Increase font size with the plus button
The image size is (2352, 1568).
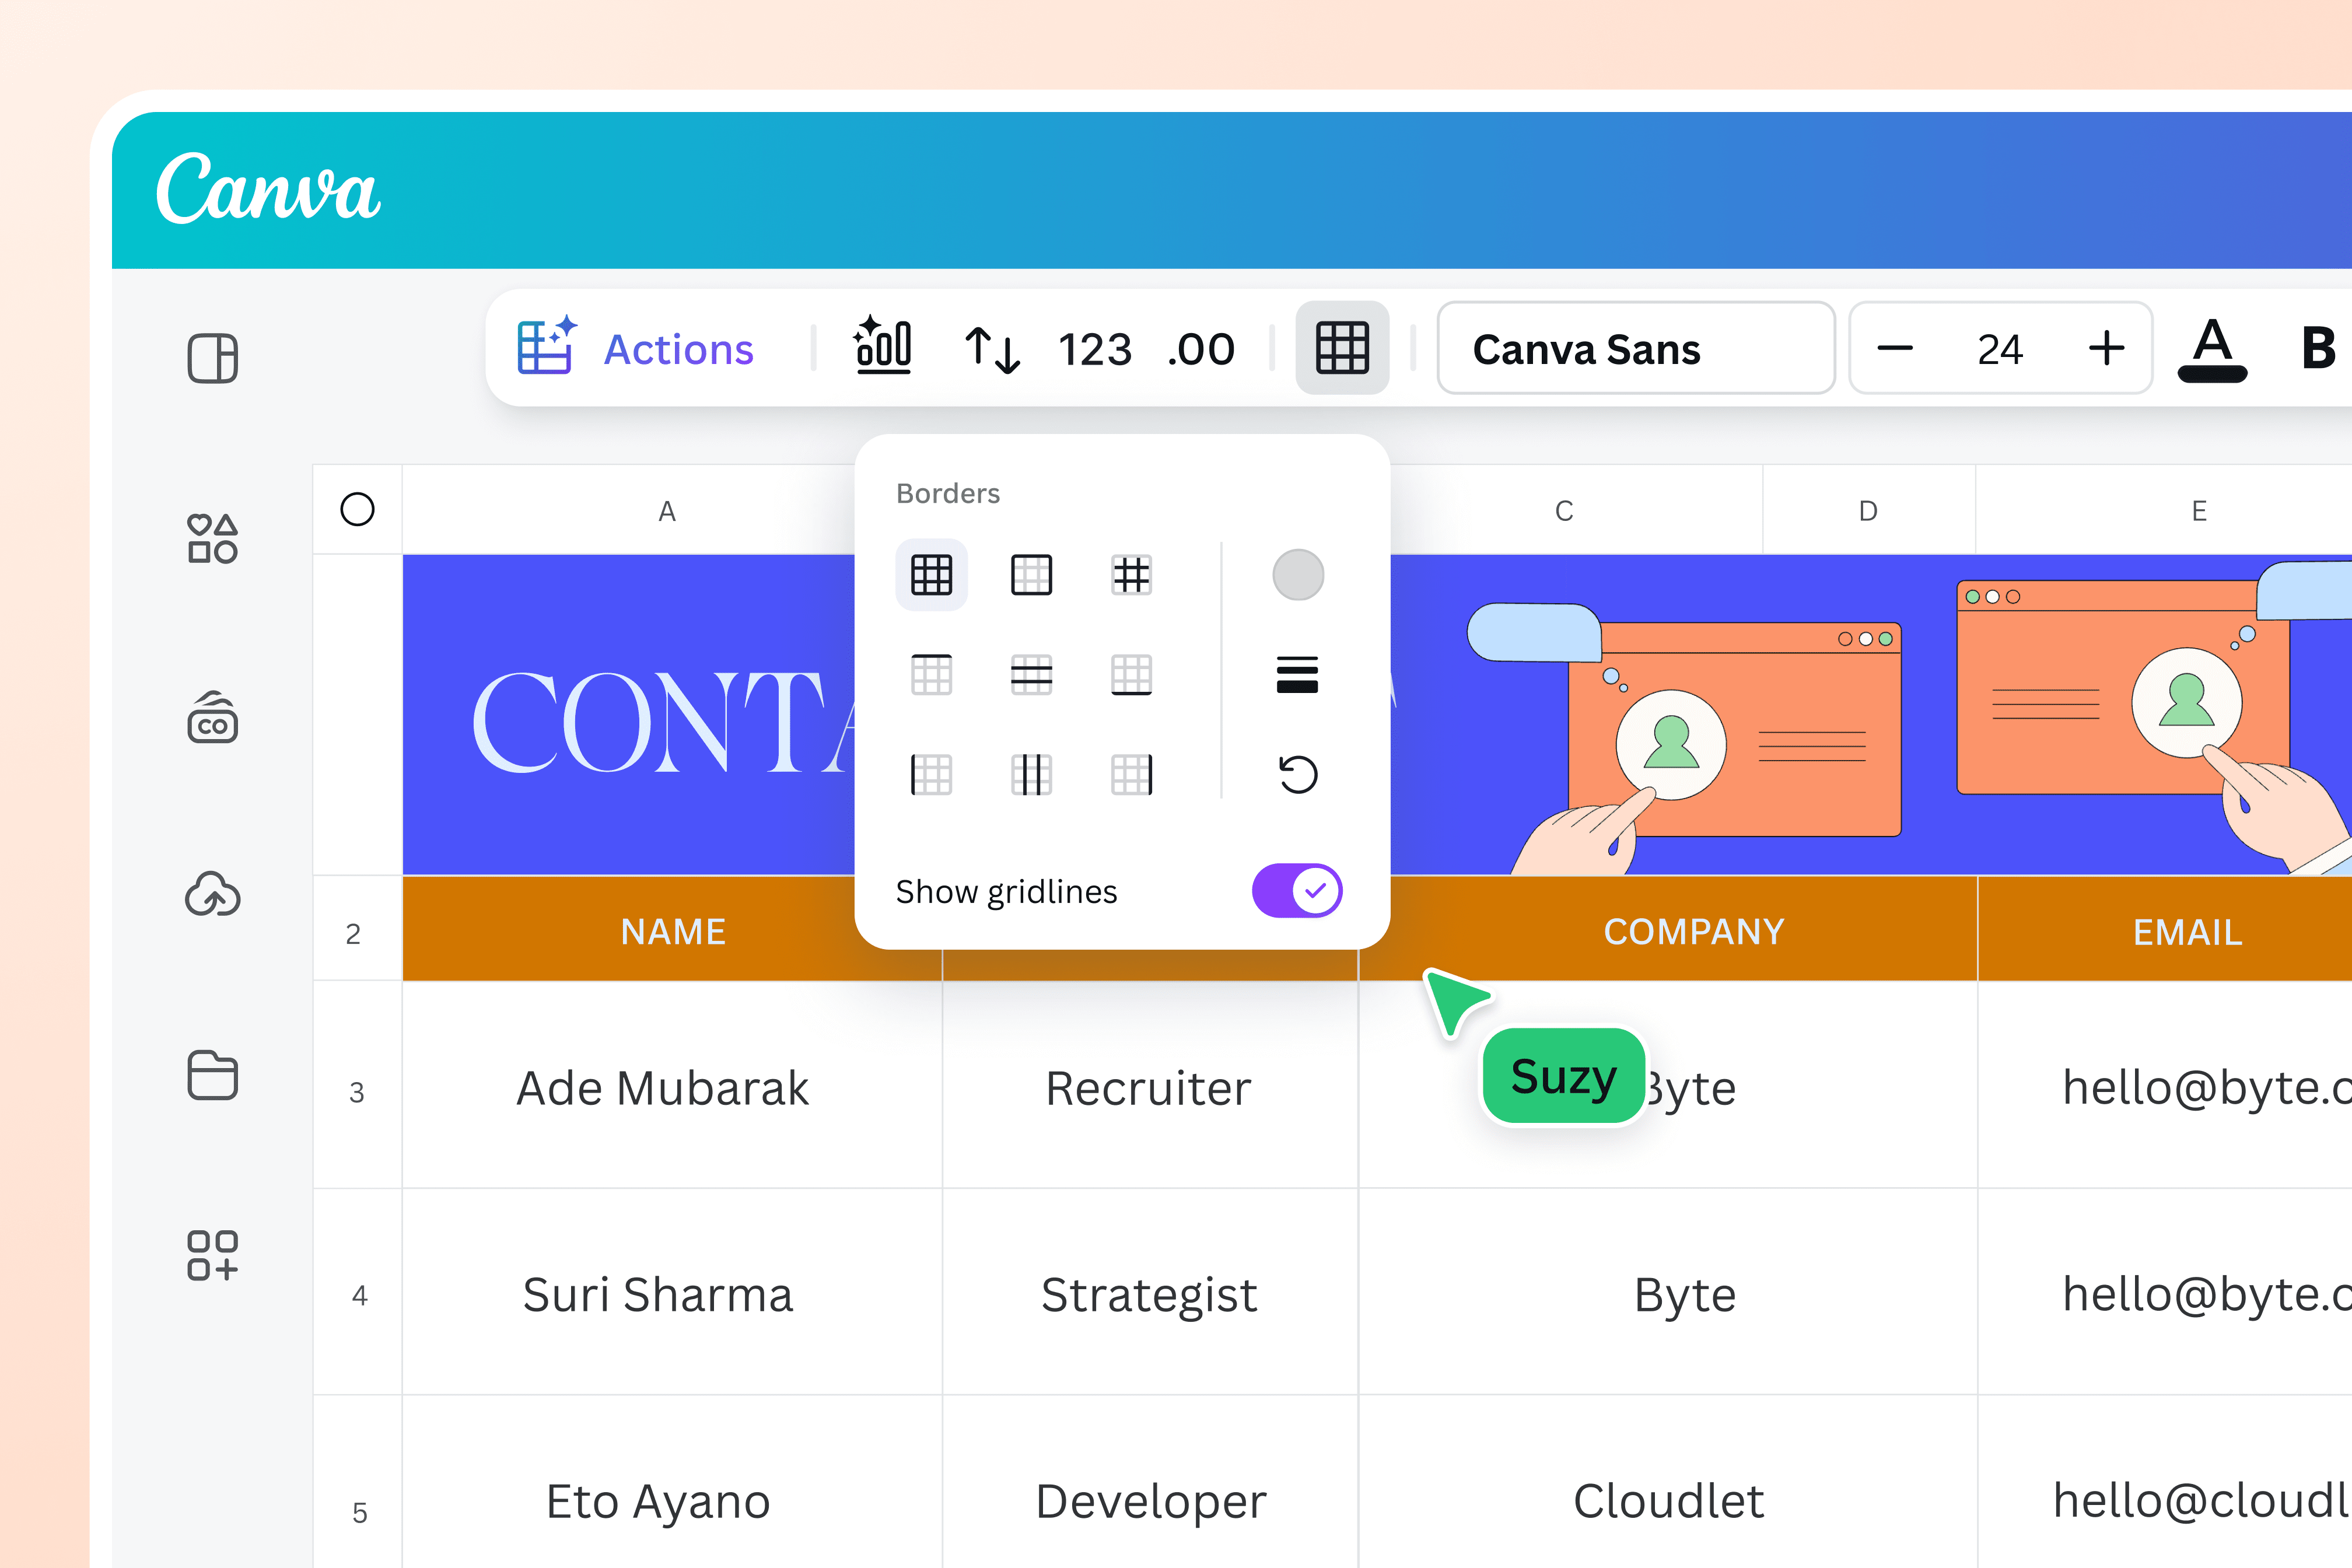coord(2106,348)
